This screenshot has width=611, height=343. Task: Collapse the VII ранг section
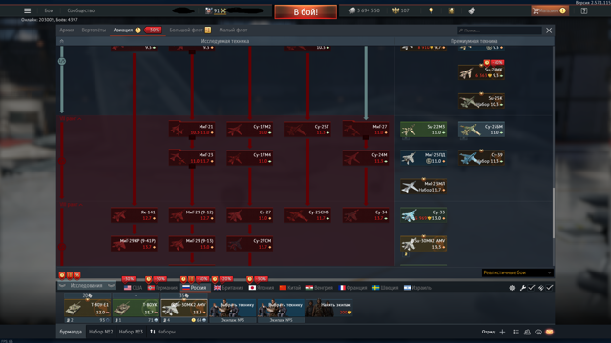click(x=70, y=118)
